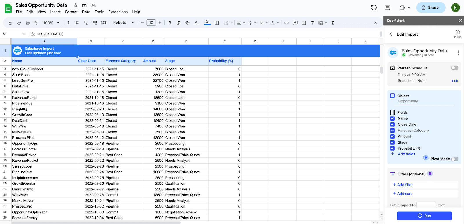Open vertical align dropdown
Image resolution: width=464 pixels, height=224 pixels.
[252, 23]
